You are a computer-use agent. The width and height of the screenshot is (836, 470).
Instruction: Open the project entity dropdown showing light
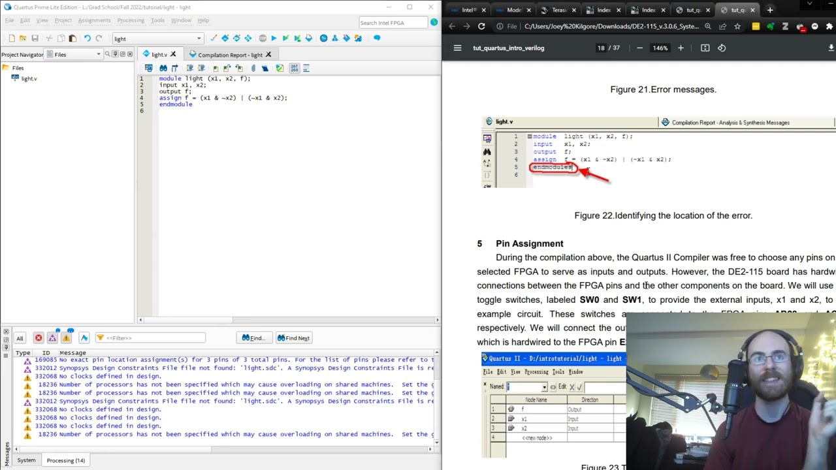click(x=157, y=39)
